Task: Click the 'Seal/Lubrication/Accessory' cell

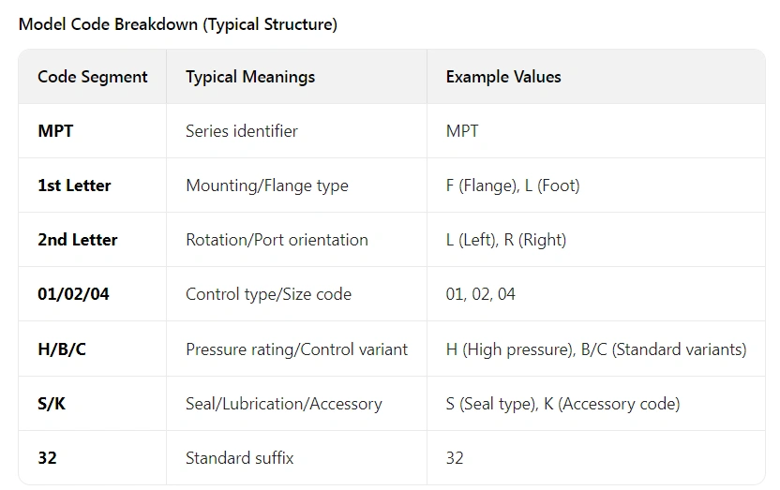Action: [x=284, y=404]
